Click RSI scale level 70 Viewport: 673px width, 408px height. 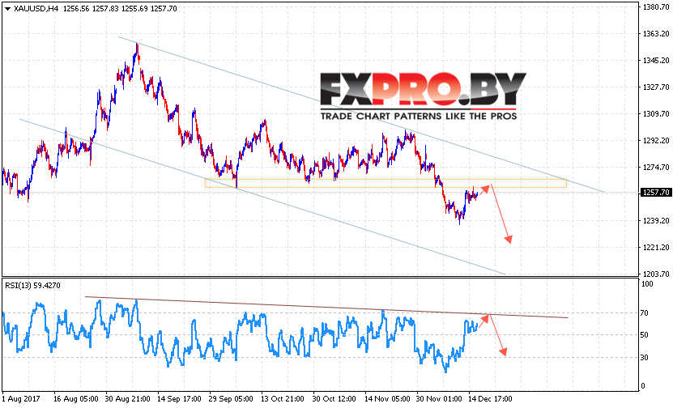tap(645, 313)
